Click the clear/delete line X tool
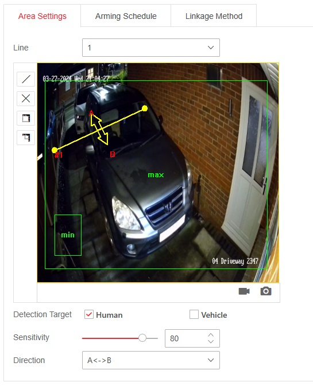This screenshot has height=386, width=313. click(x=26, y=99)
